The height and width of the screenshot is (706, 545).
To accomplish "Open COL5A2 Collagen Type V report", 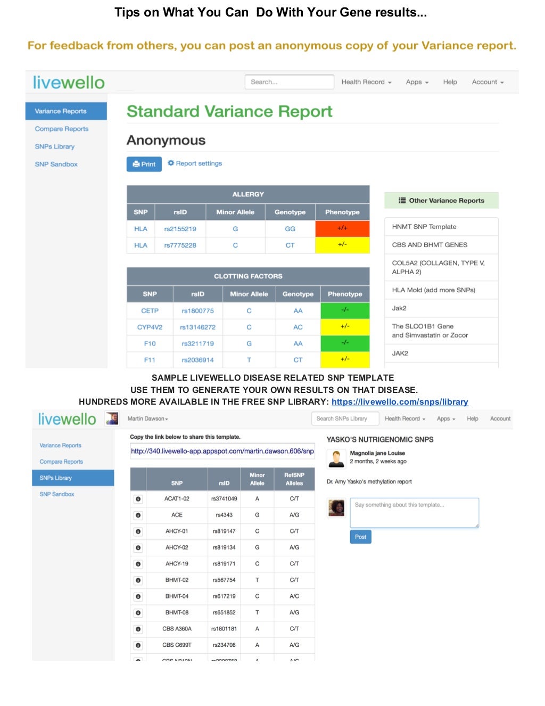I will point(441,267).
